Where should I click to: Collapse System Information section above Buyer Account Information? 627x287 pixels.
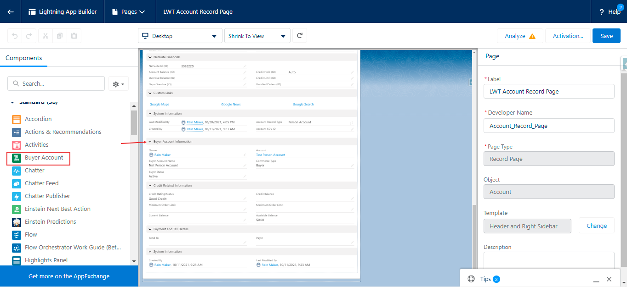pyautogui.click(x=149, y=114)
